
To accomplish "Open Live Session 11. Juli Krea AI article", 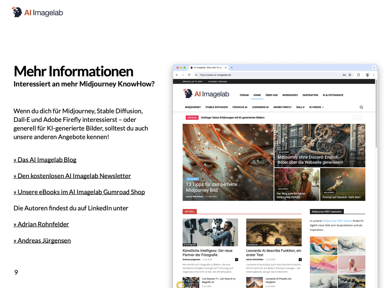I will pos(219,280).
